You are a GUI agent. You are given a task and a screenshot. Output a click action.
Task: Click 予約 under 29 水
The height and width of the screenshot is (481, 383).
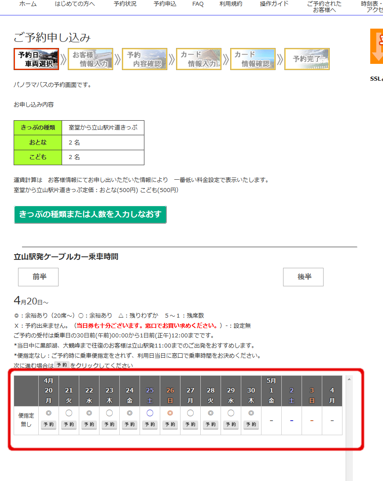coord(231,425)
